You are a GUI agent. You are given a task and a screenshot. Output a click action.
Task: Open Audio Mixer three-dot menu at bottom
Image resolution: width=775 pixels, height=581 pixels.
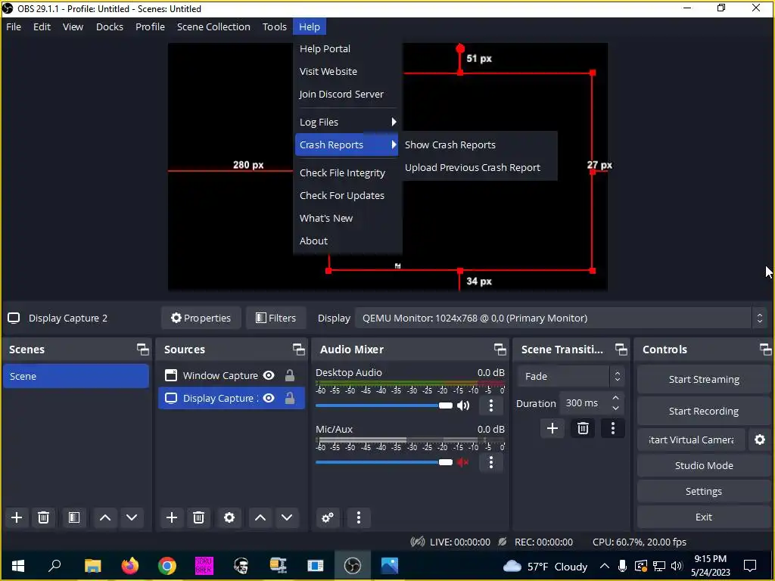point(358,517)
